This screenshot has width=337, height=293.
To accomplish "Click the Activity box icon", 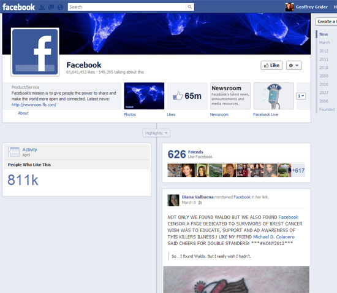I will (x=14, y=152).
